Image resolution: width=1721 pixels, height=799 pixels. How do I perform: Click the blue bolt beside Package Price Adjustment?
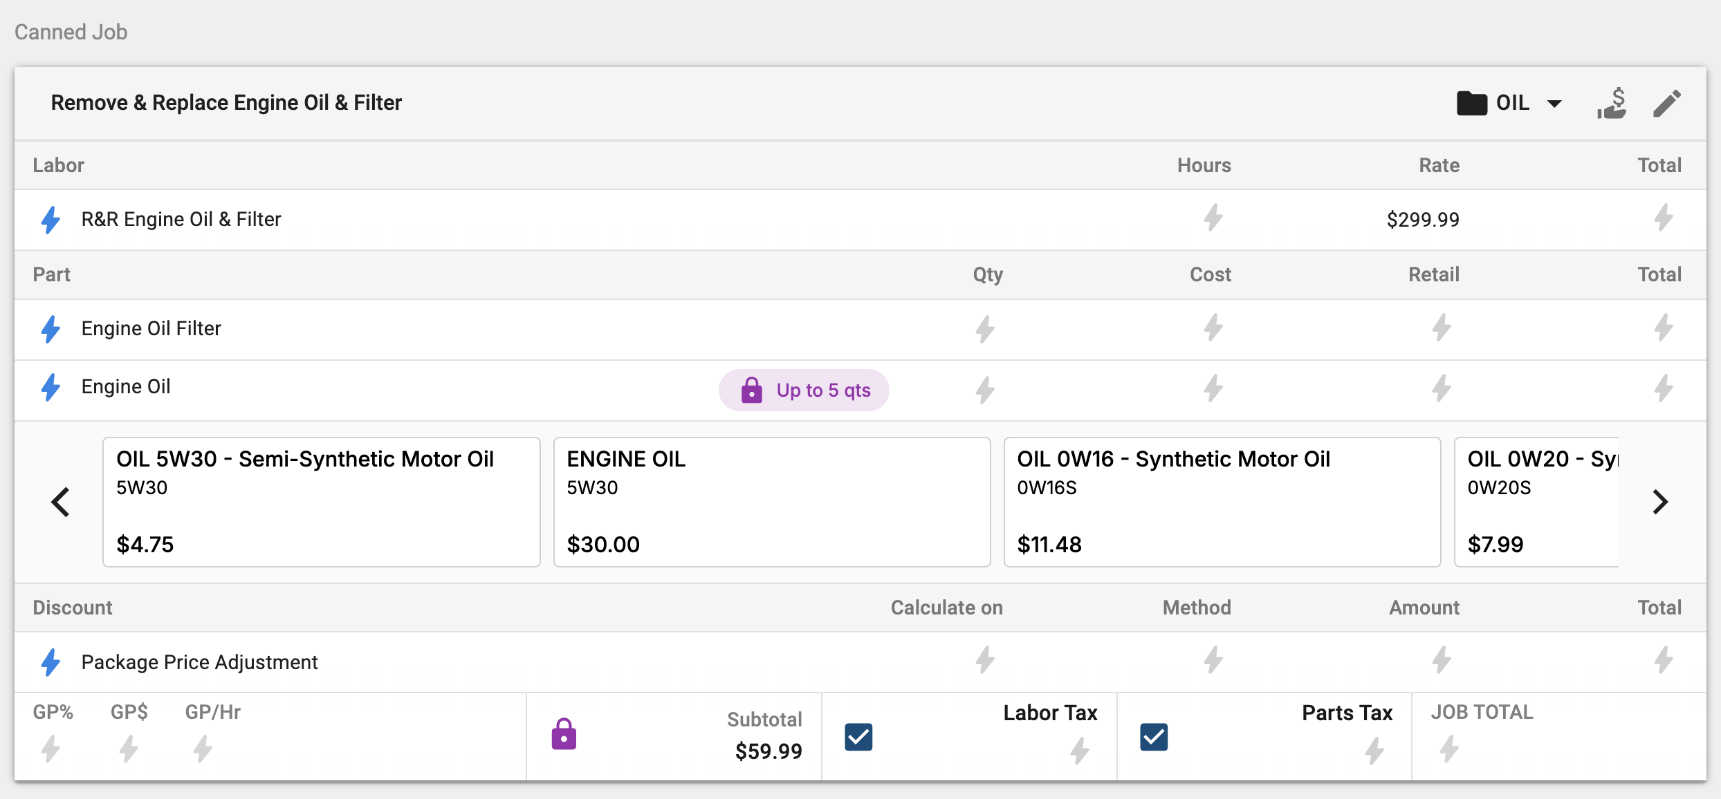coord(50,662)
